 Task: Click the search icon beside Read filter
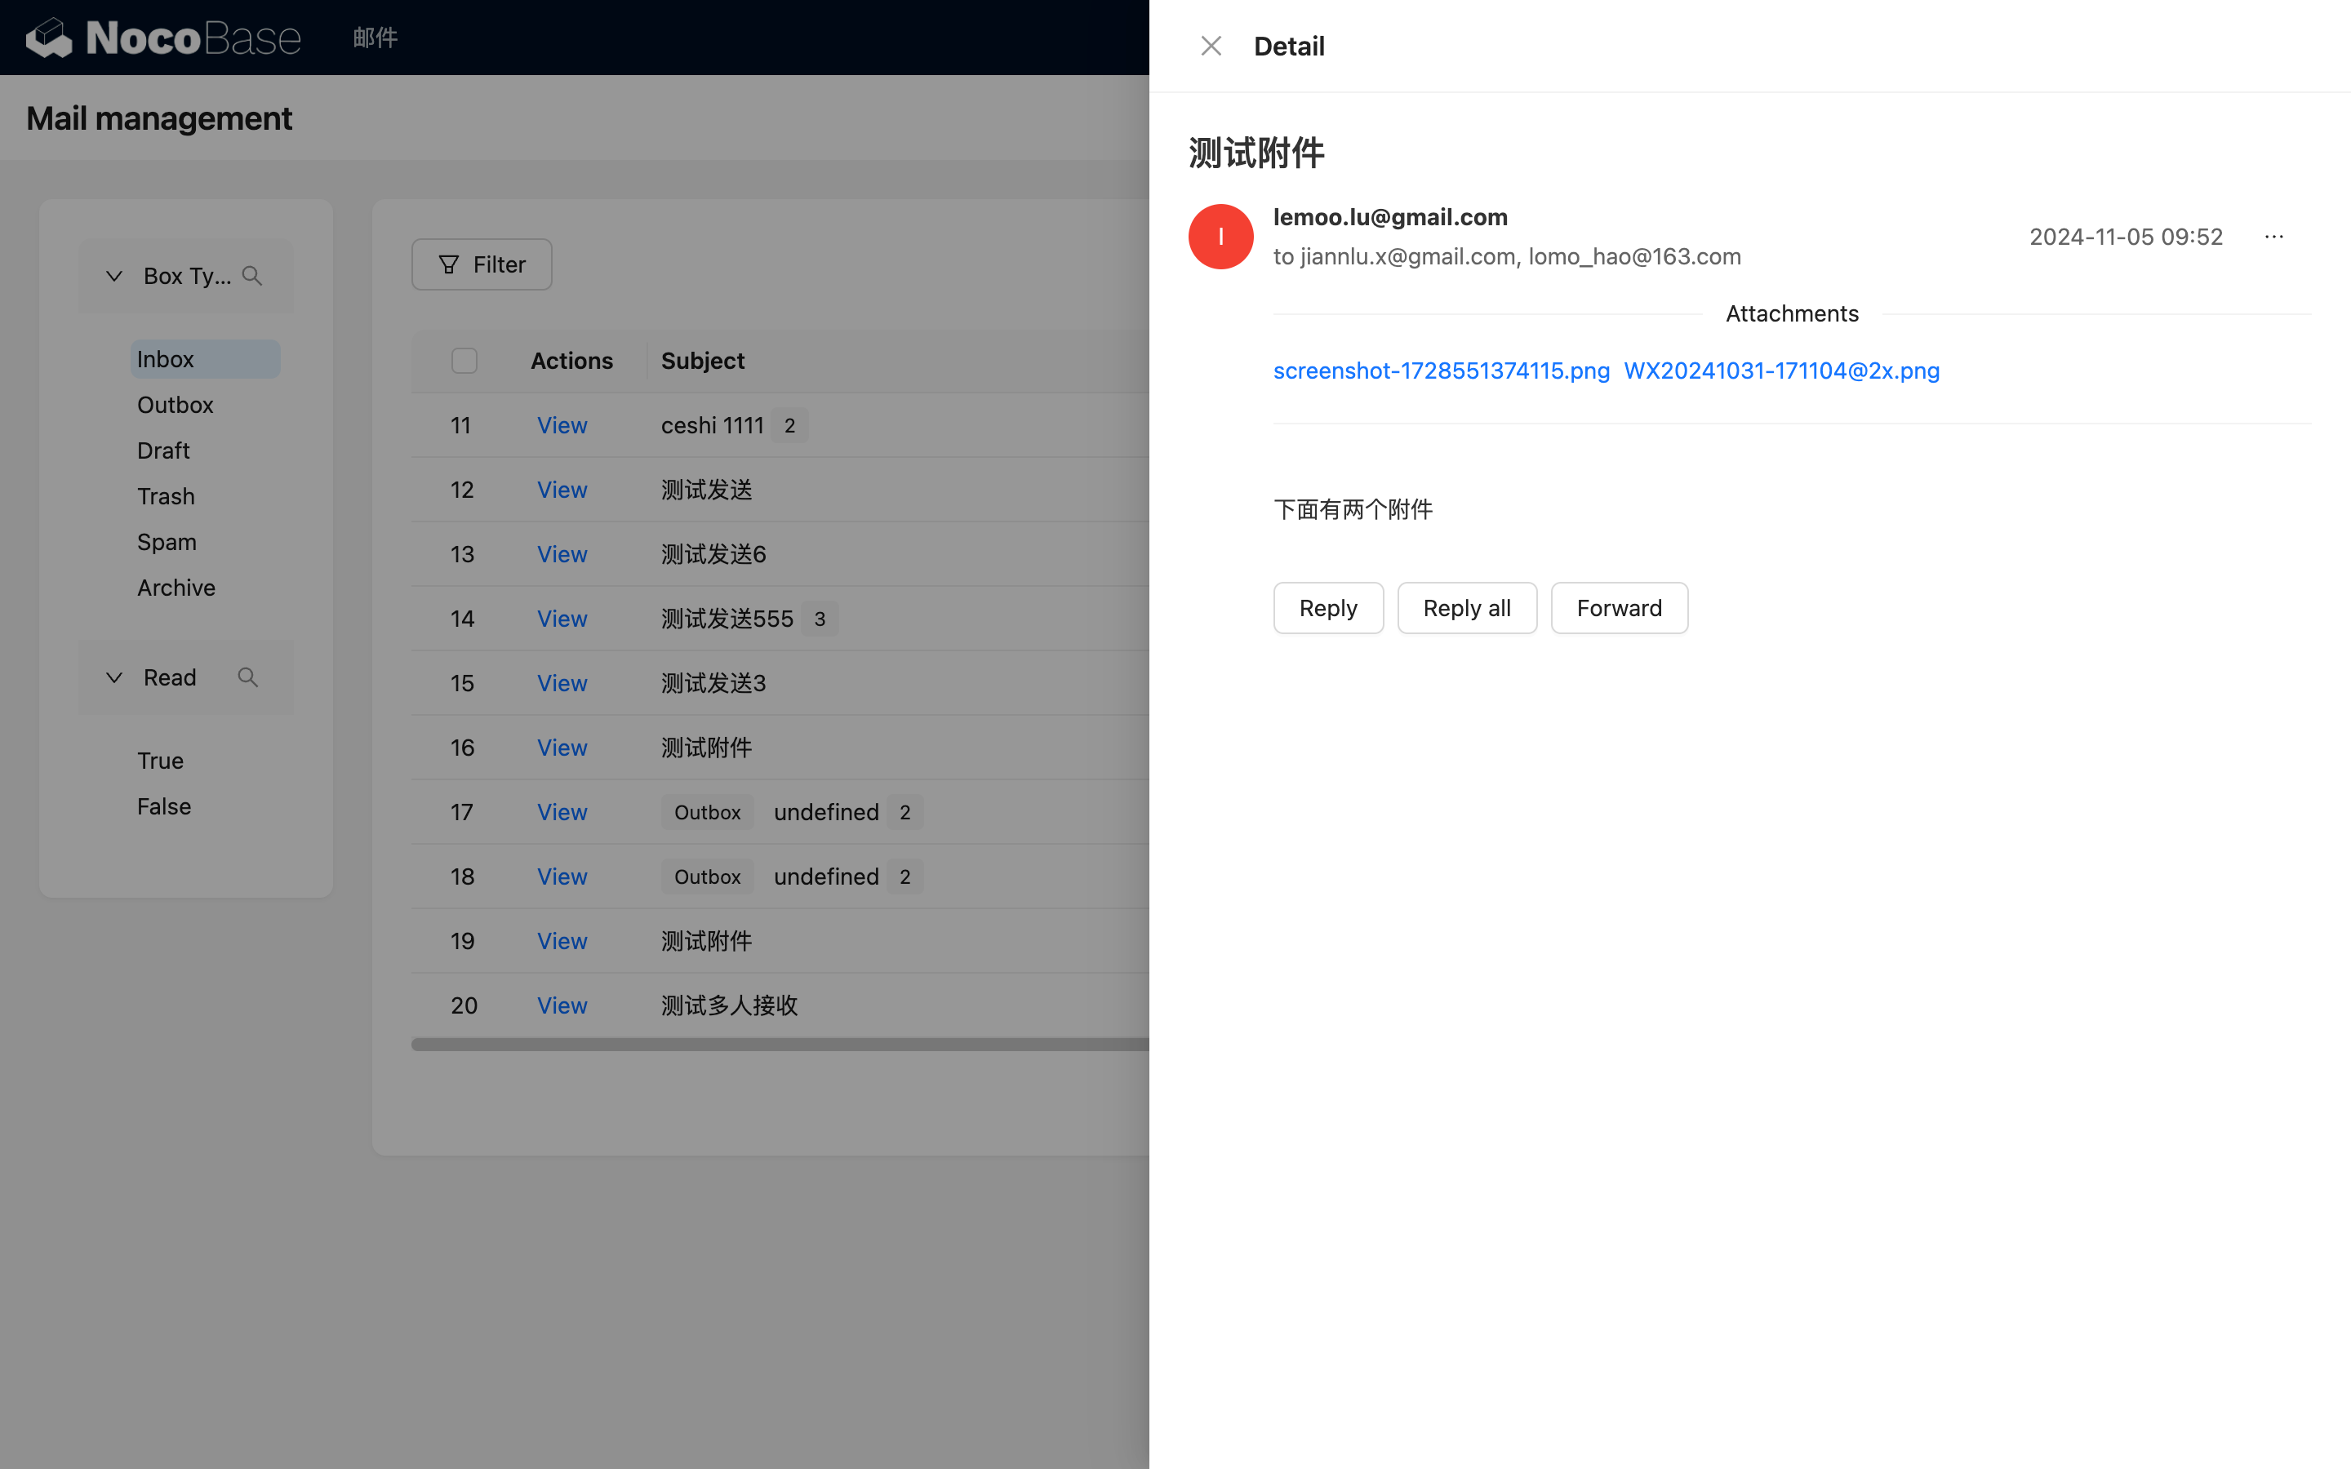coord(247,677)
